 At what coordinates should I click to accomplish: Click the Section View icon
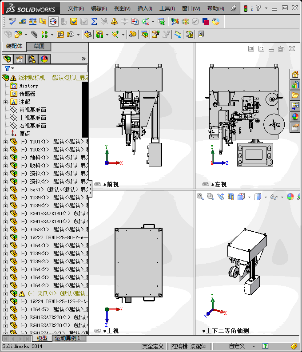pyautogui.click(x=231, y=197)
